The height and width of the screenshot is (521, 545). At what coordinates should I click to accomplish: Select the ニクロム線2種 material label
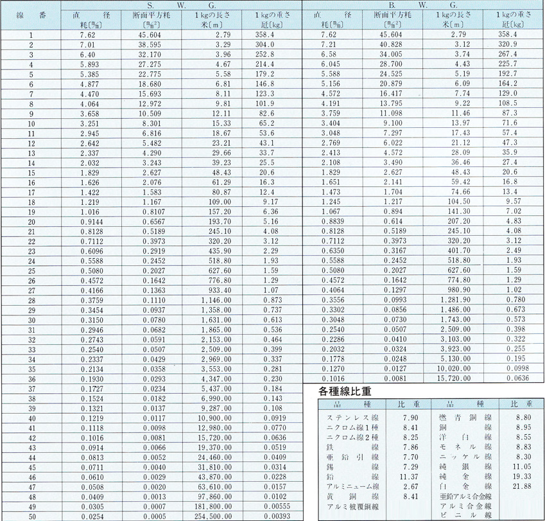(352, 437)
